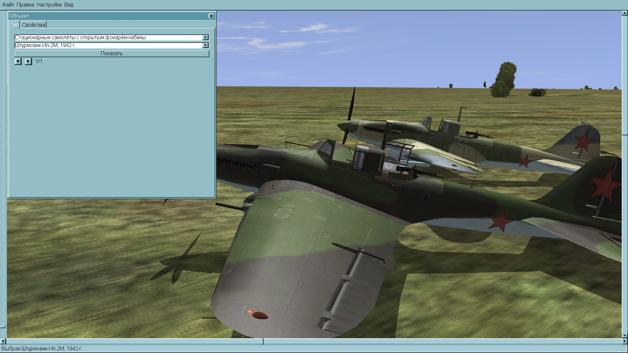This screenshot has height=353, width=628.
Task: Click the horizontal scrollbar thumb marker
Action: pos(262,341)
